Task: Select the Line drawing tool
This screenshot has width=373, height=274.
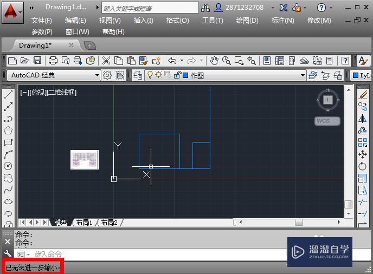Action: [x=8, y=95]
